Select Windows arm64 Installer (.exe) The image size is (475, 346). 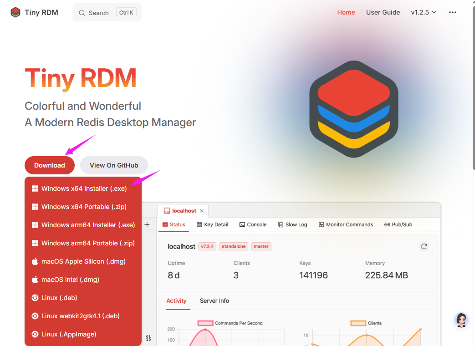coord(83,225)
